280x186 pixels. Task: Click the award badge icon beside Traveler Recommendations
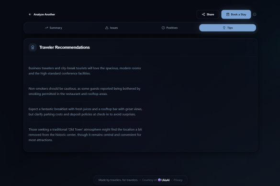pos(33,47)
